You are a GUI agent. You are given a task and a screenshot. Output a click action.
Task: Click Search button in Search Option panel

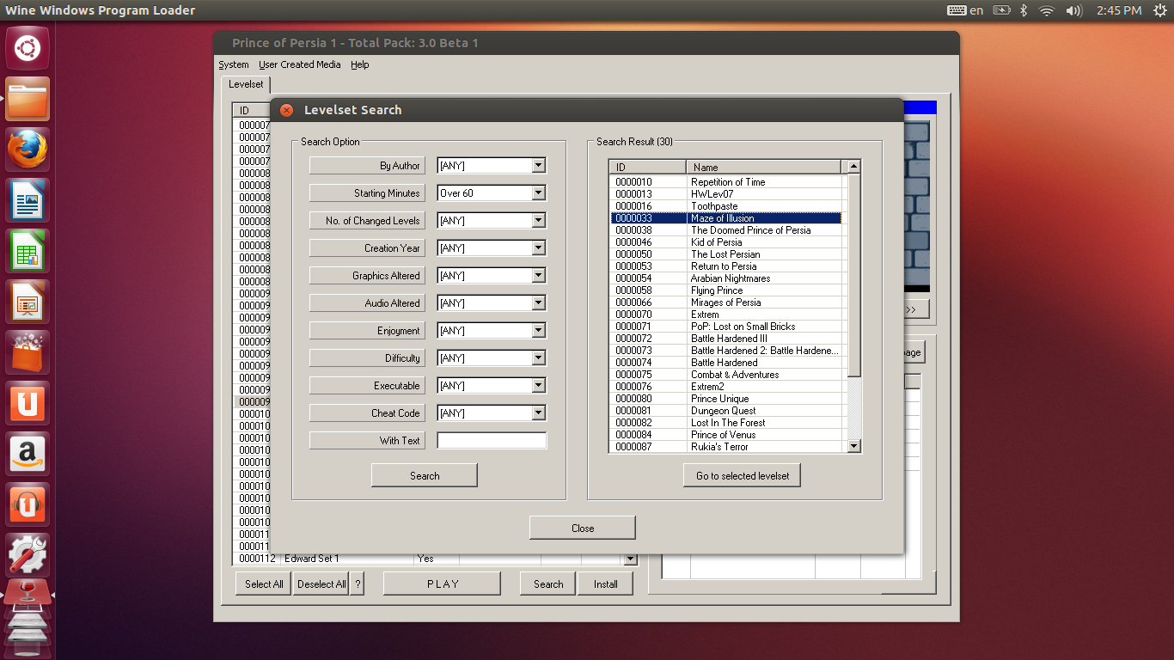425,475
